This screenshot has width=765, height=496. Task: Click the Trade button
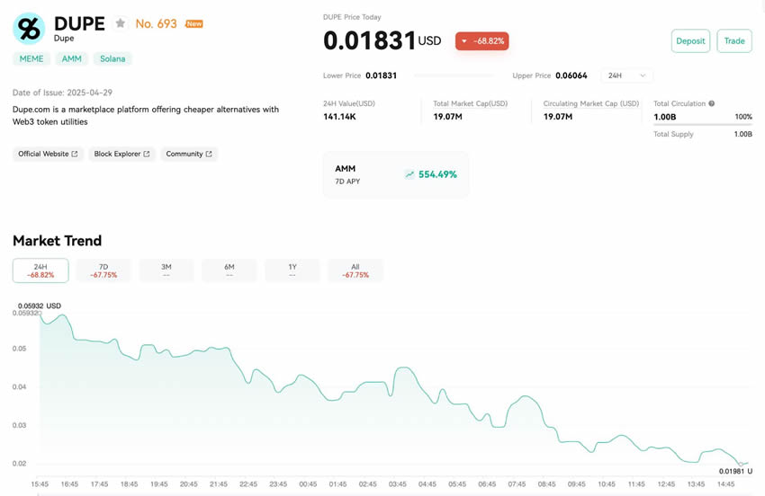coord(734,41)
